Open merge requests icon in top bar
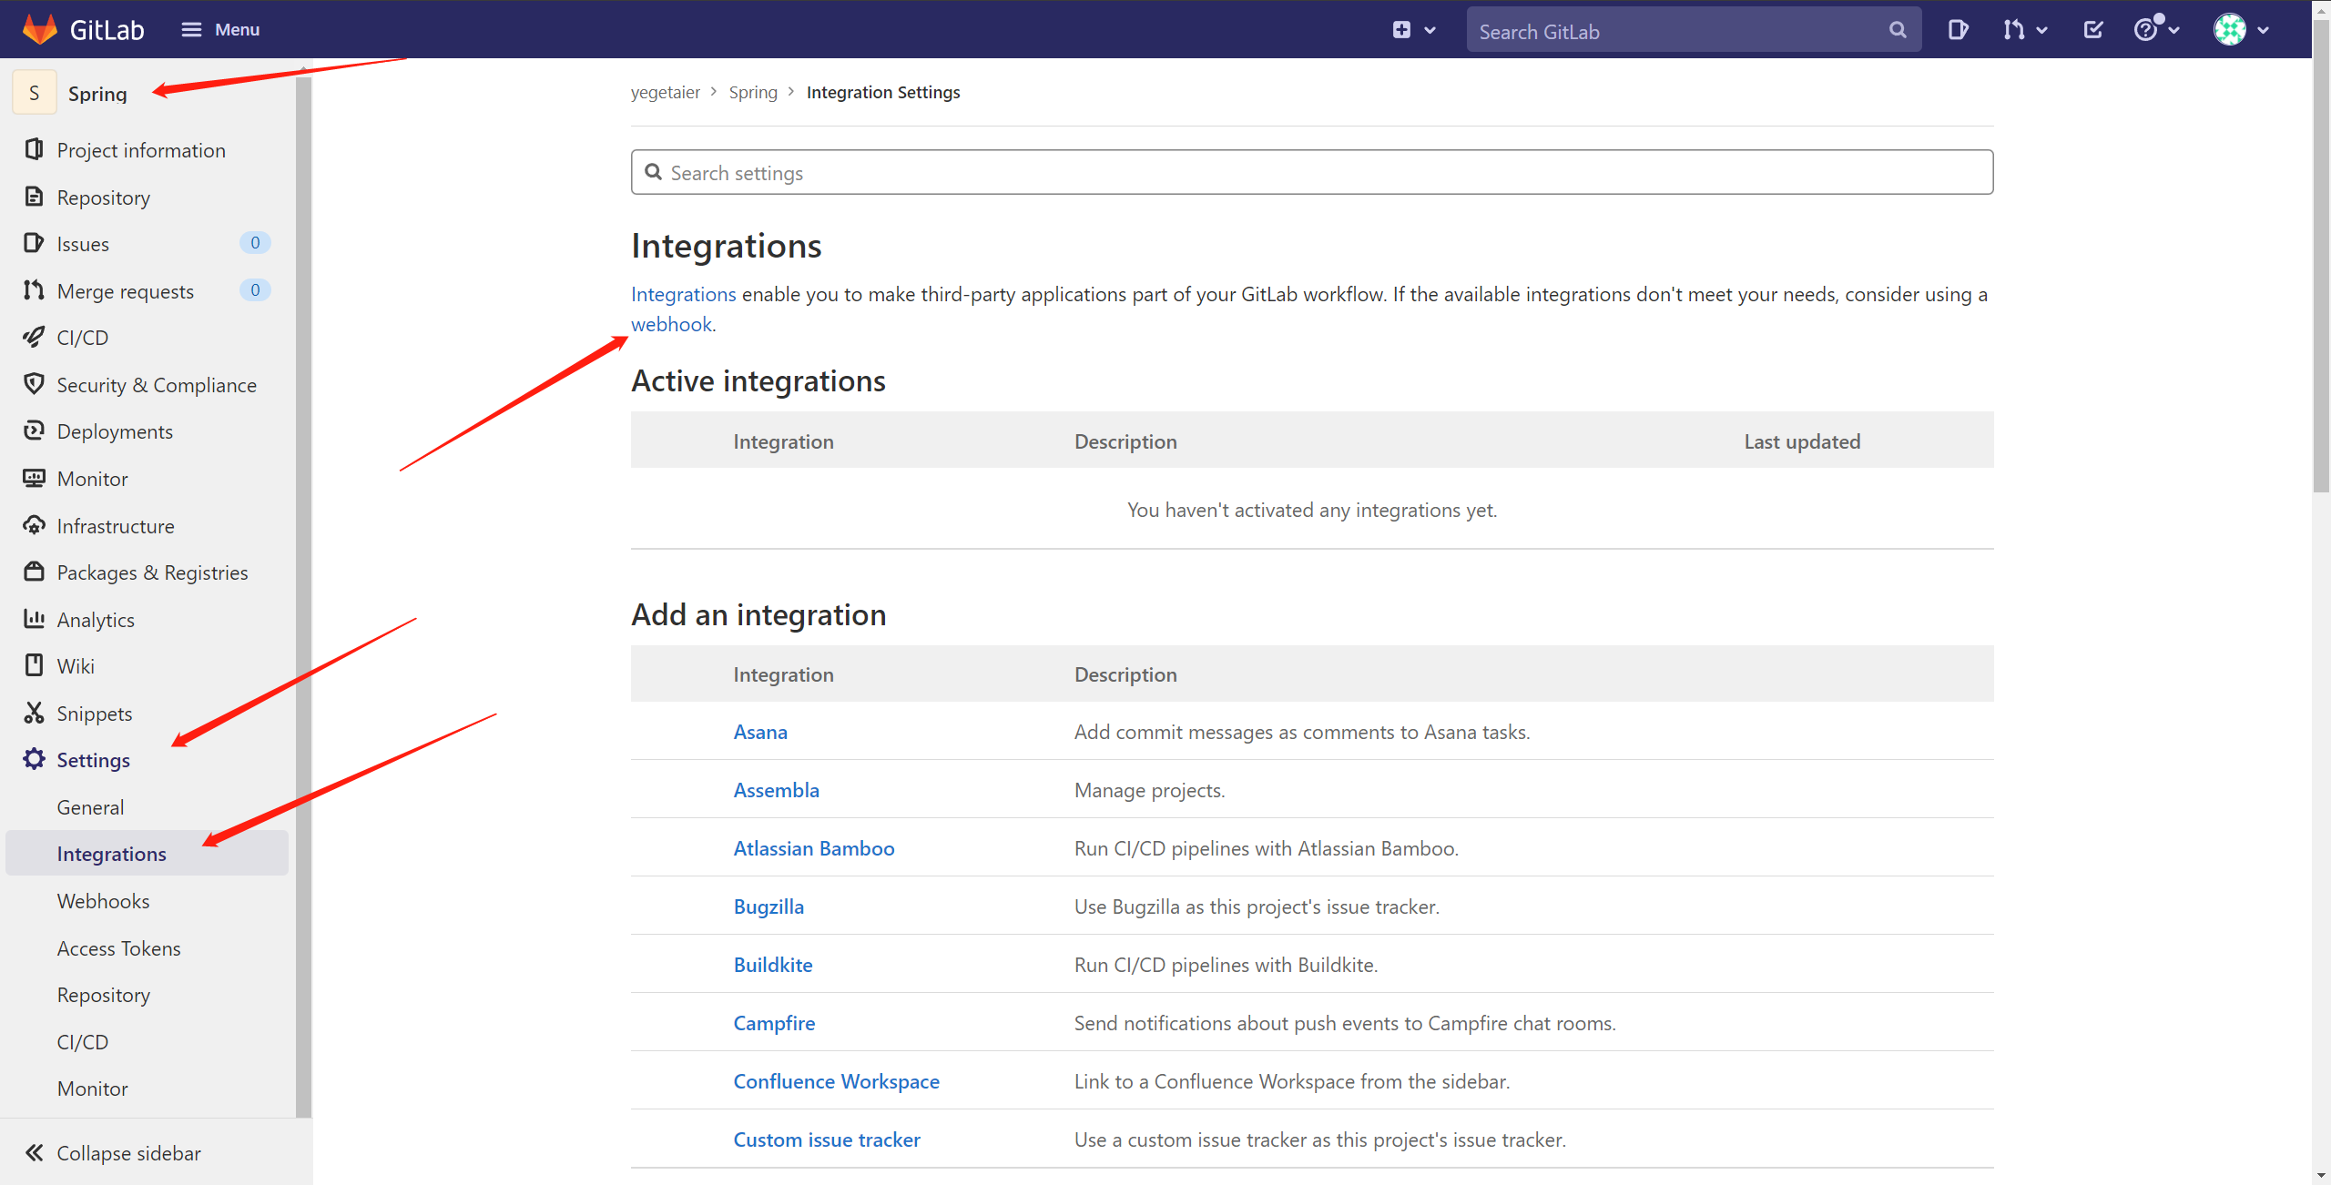The width and height of the screenshot is (2331, 1185). [2012, 30]
